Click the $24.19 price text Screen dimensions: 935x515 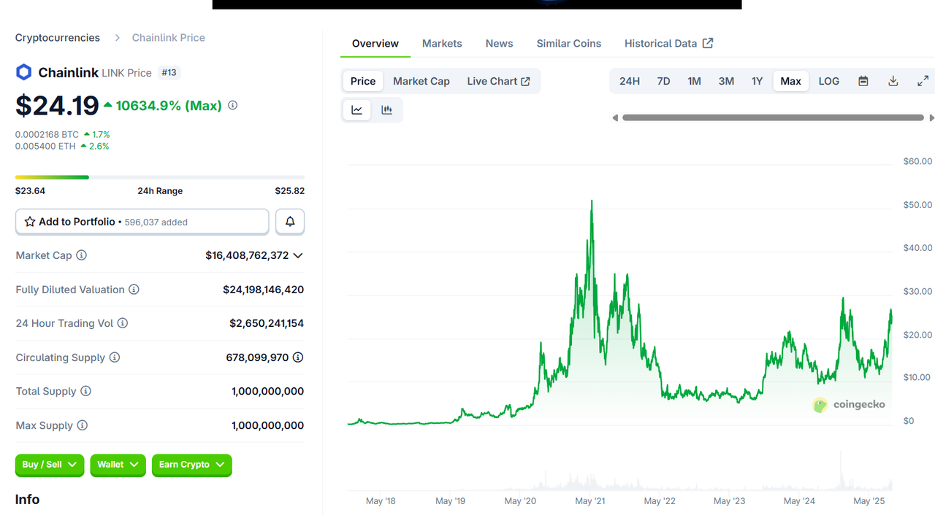(x=57, y=106)
